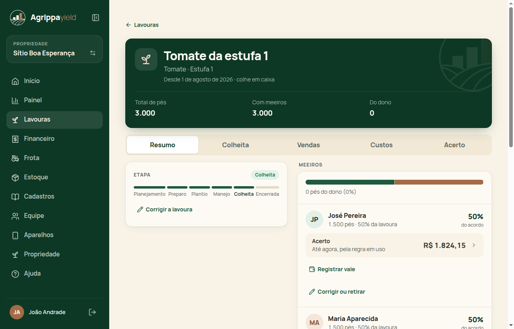
Task: Click the João Andrade user name
Action: tap(47, 312)
